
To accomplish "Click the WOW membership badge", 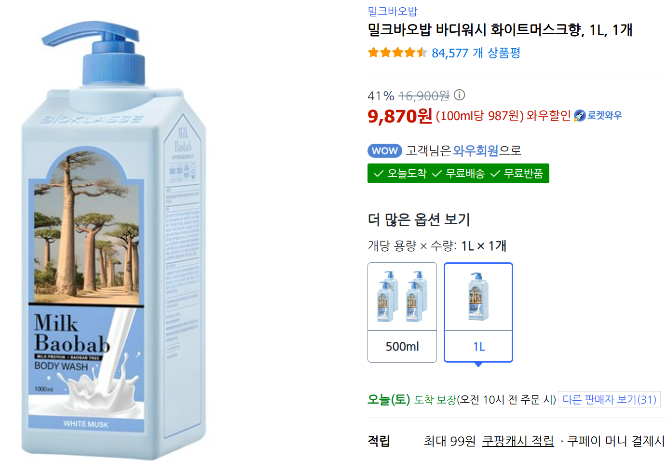I will [x=384, y=150].
